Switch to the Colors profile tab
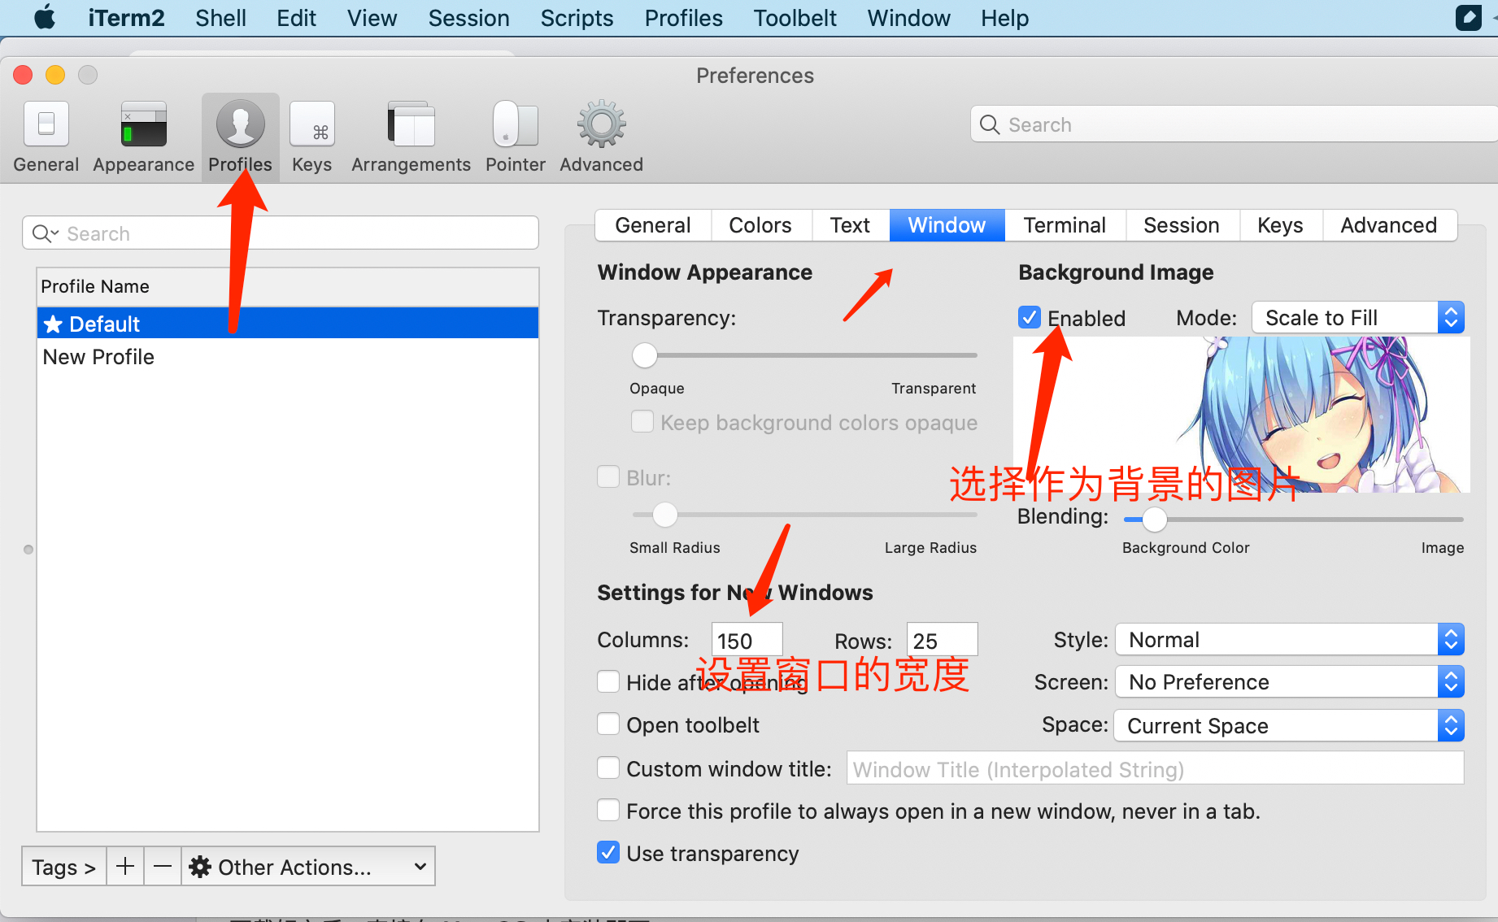This screenshot has height=922, width=1498. click(x=760, y=225)
